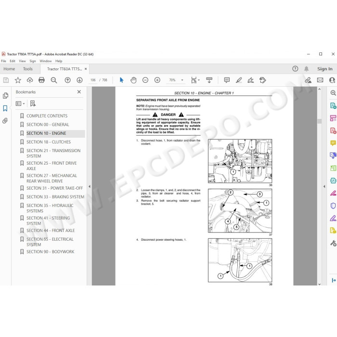
Task: Open the Help menu
Action: coord(59,61)
